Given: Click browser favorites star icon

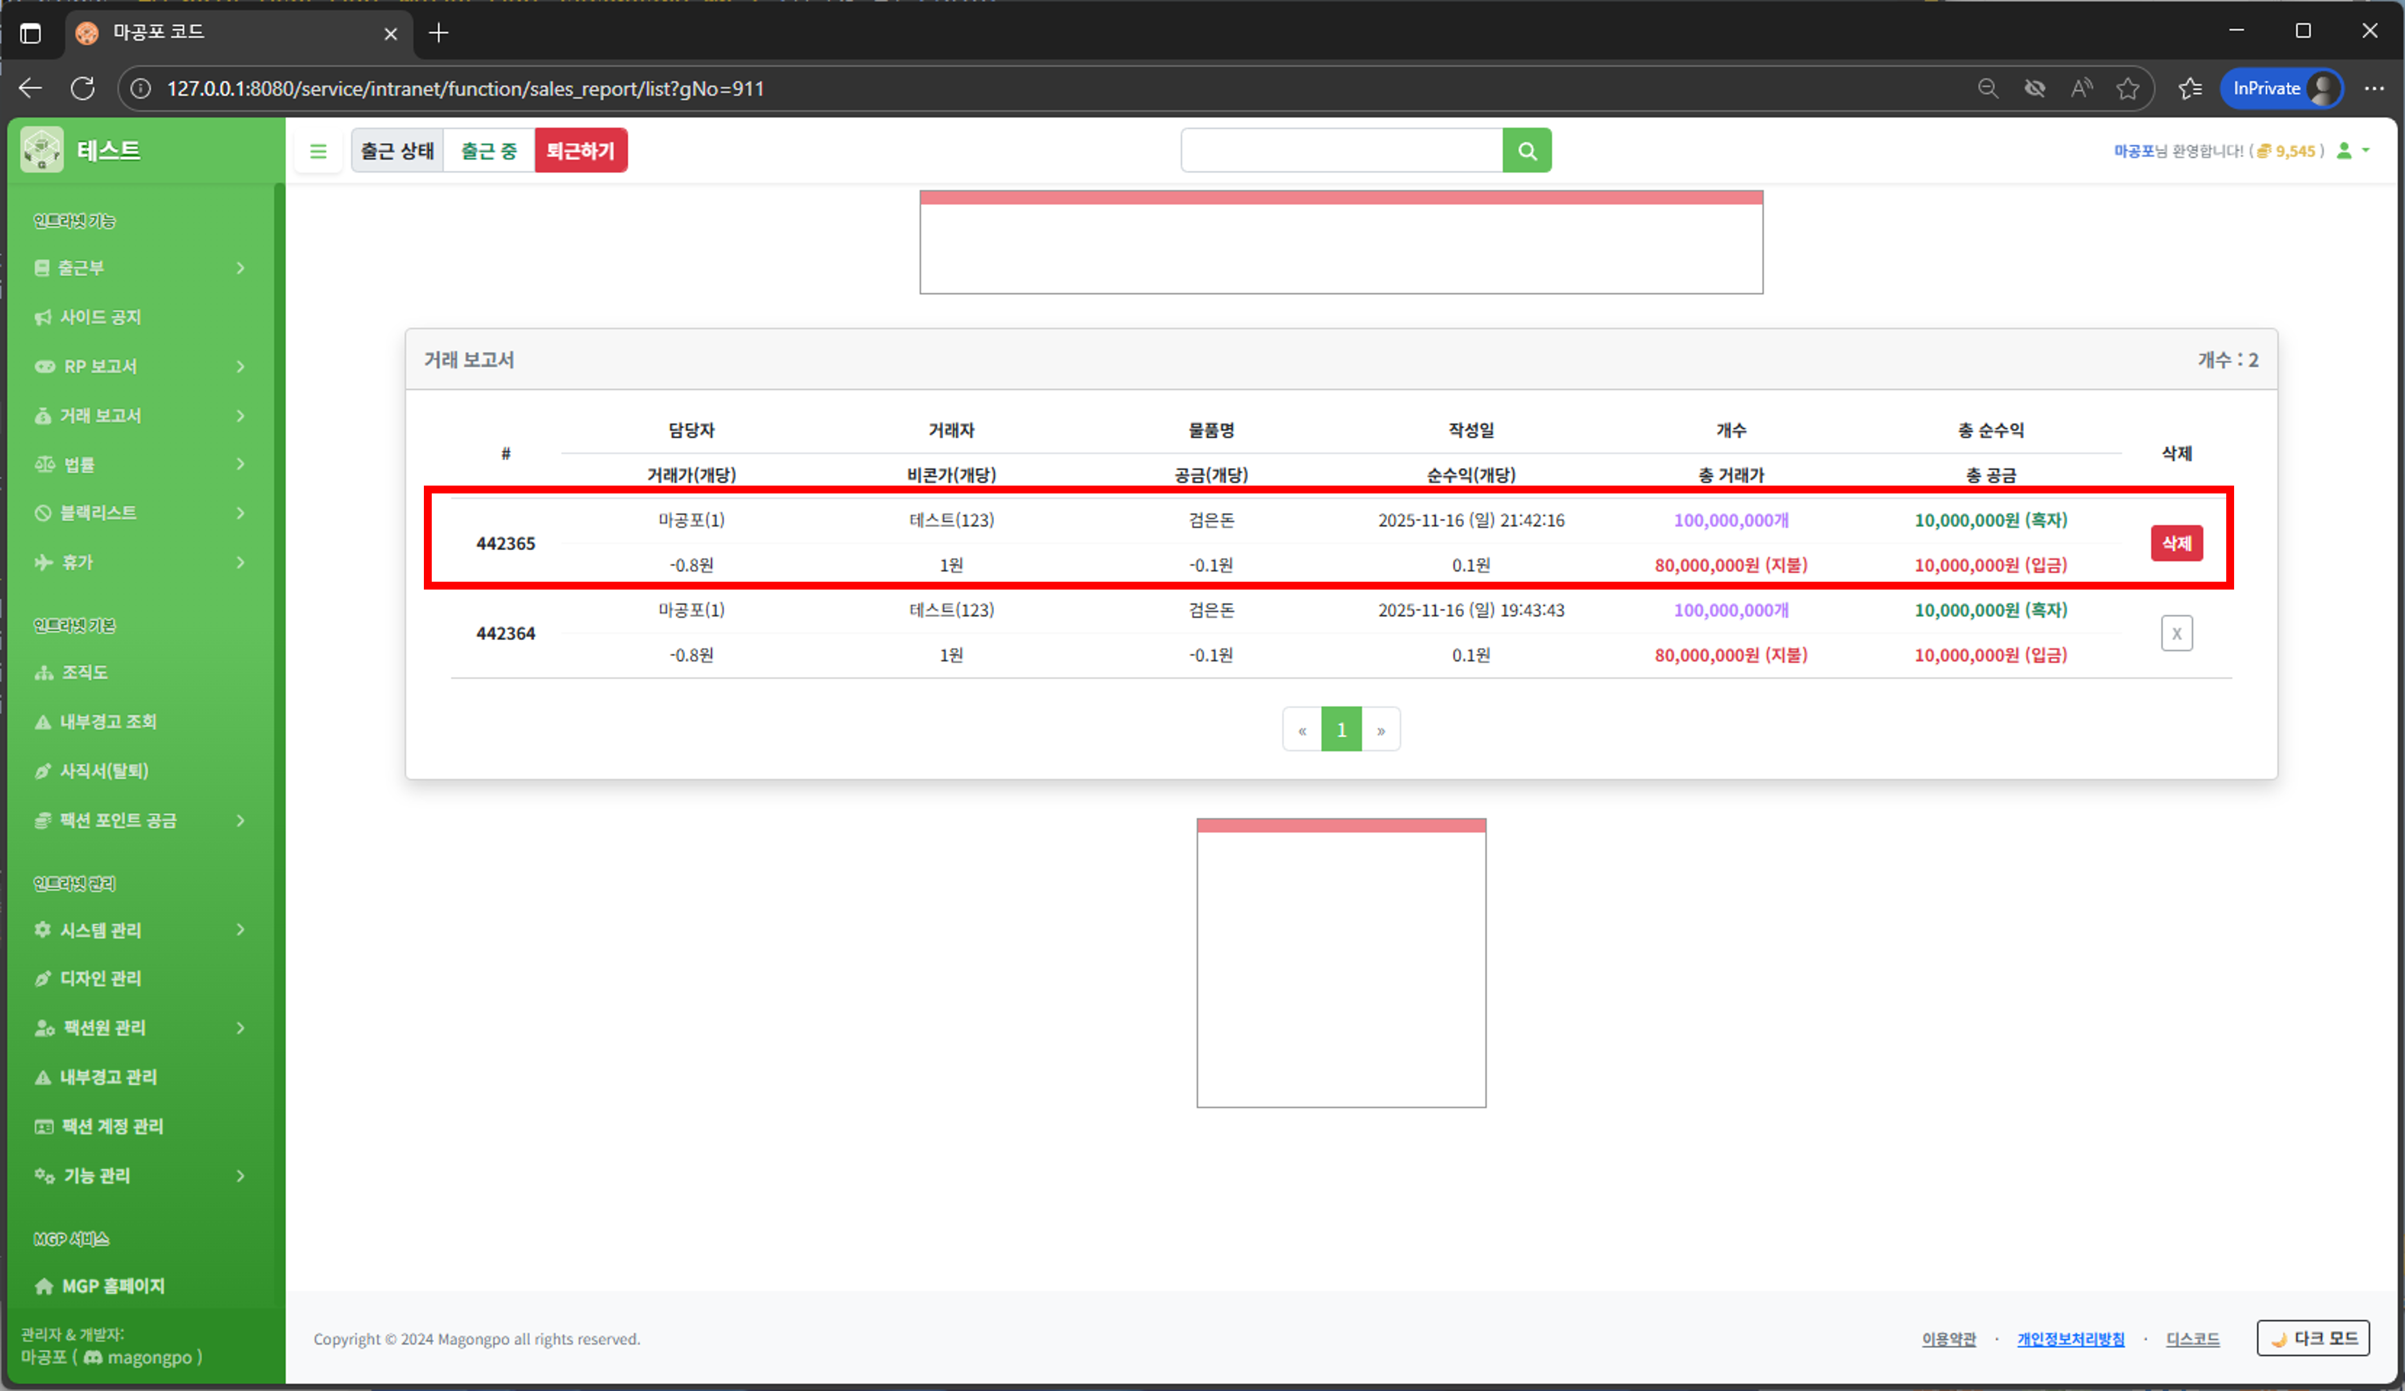Looking at the screenshot, I should [2127, 89].
